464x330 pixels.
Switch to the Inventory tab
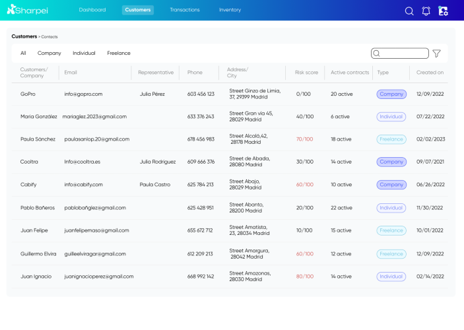tap(230, 10)
